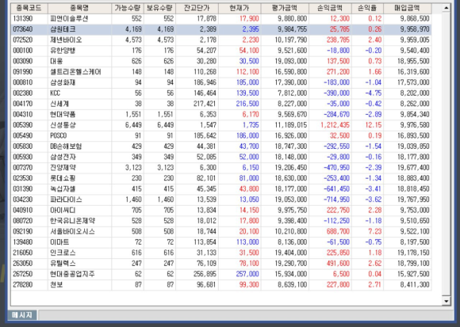460x327 pixels.
Task: Select the 유틸렉스 row
Action: click(x=221, y=263)
